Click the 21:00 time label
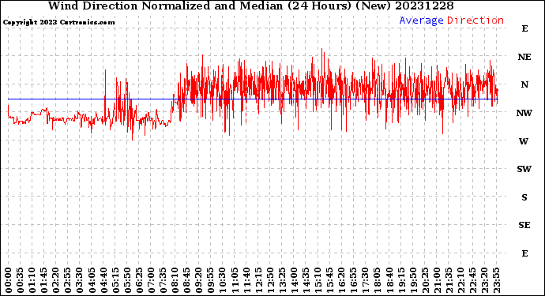Image resolution: width=545 pixels, height=296 pixels. pos(437,280)
